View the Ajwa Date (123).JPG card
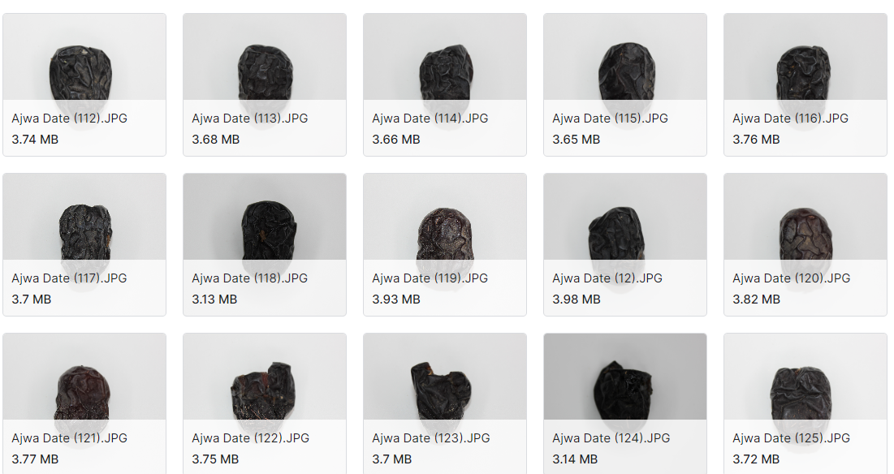This screenshot has height=474, width=894. [445, 404]
